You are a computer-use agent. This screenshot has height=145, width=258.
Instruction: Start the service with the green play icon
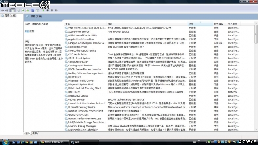(44, 10)
